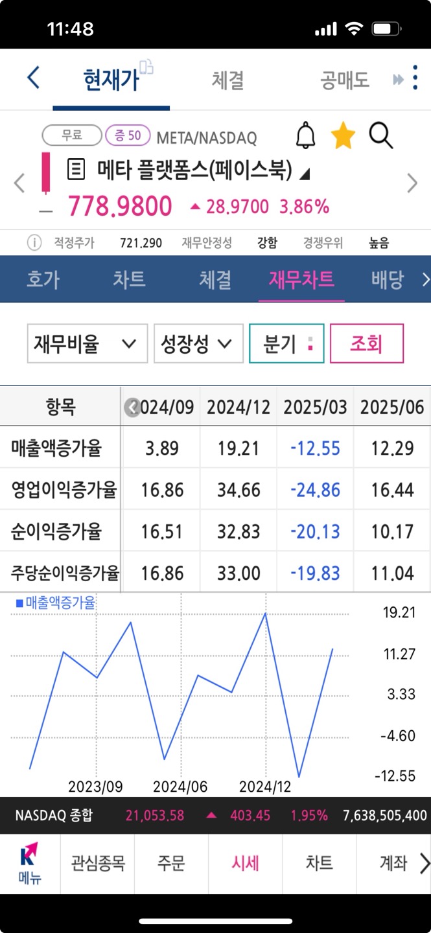The image size is (431, 933).
Task: Tap the 매출액증가율 chart legend
Action: (x=56, y=603)
